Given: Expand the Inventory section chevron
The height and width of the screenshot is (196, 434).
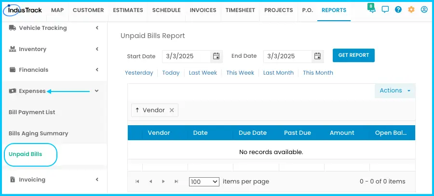Looking at the screenshot, I should coord(97,49).
